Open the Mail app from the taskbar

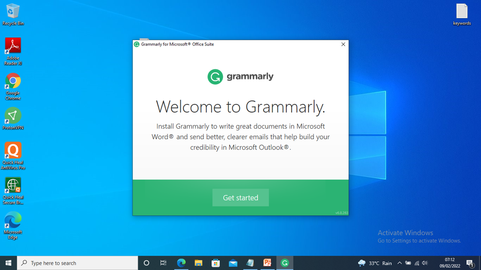[x=233, y=263]
